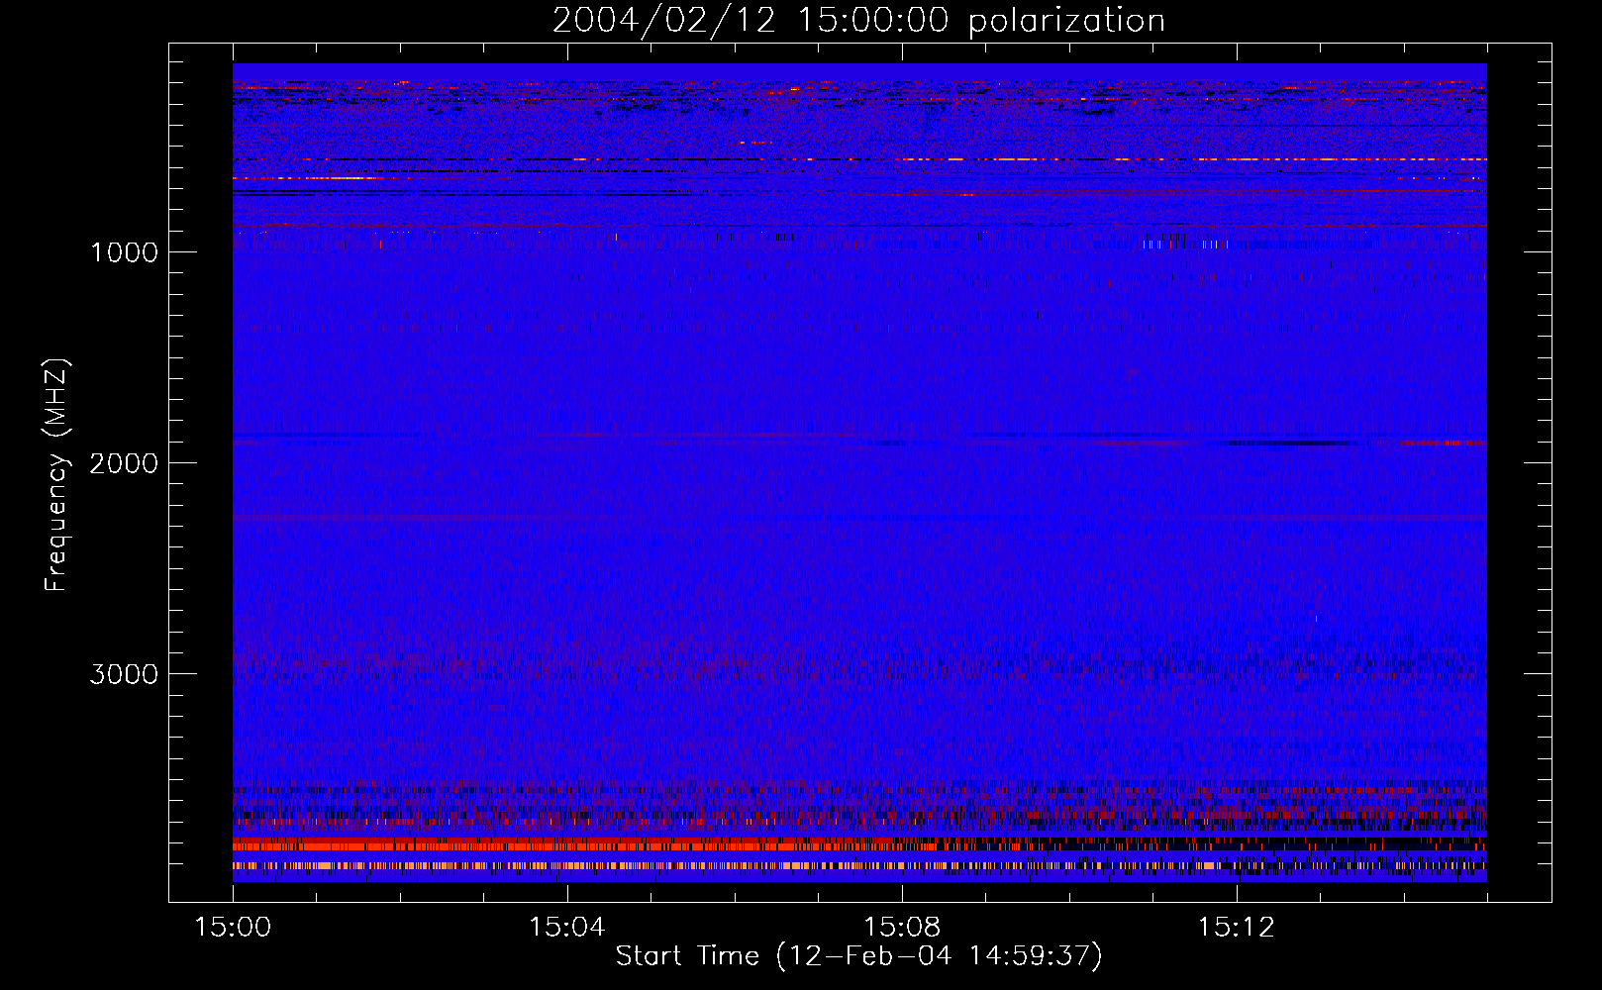
Task: Click the plot title '2004/02/12 15:00:00 polarization'
Action: point(858,21)
